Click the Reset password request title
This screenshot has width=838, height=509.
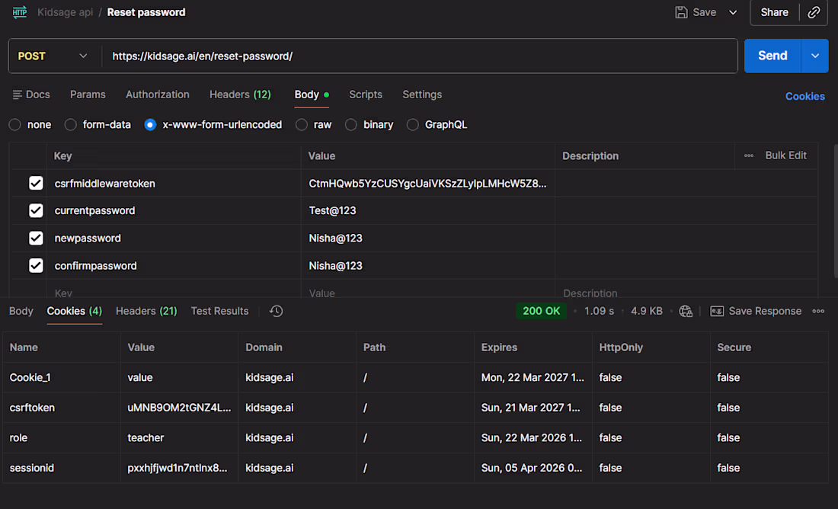[146, 12]
